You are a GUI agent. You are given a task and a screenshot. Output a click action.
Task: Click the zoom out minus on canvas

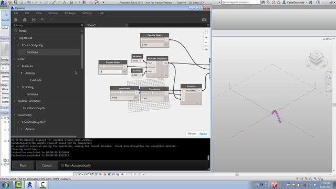click(206, 42)
